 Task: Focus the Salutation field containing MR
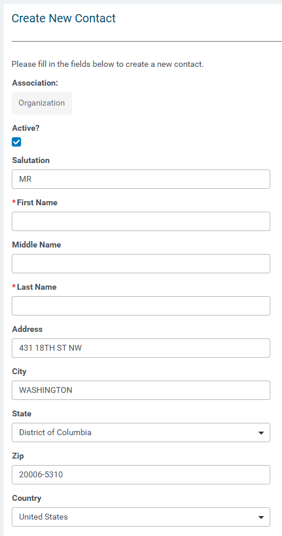coord(141,179)
